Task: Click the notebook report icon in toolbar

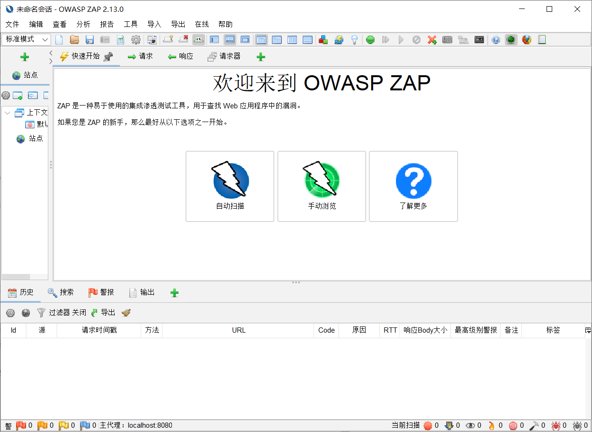Action: click(x=542, y=40)
